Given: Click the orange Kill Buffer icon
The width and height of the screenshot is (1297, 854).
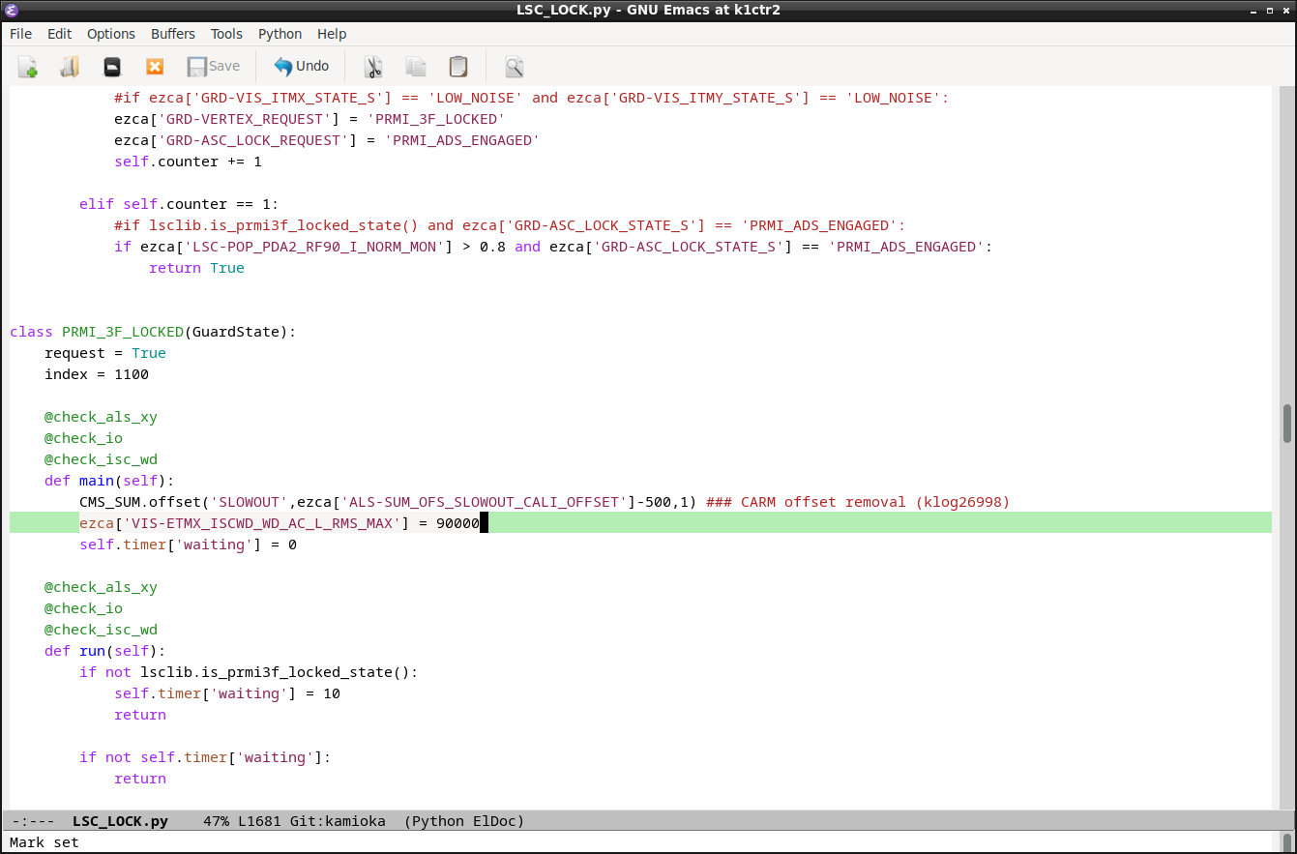Looking at the screenshot, I should pos(155,67).
